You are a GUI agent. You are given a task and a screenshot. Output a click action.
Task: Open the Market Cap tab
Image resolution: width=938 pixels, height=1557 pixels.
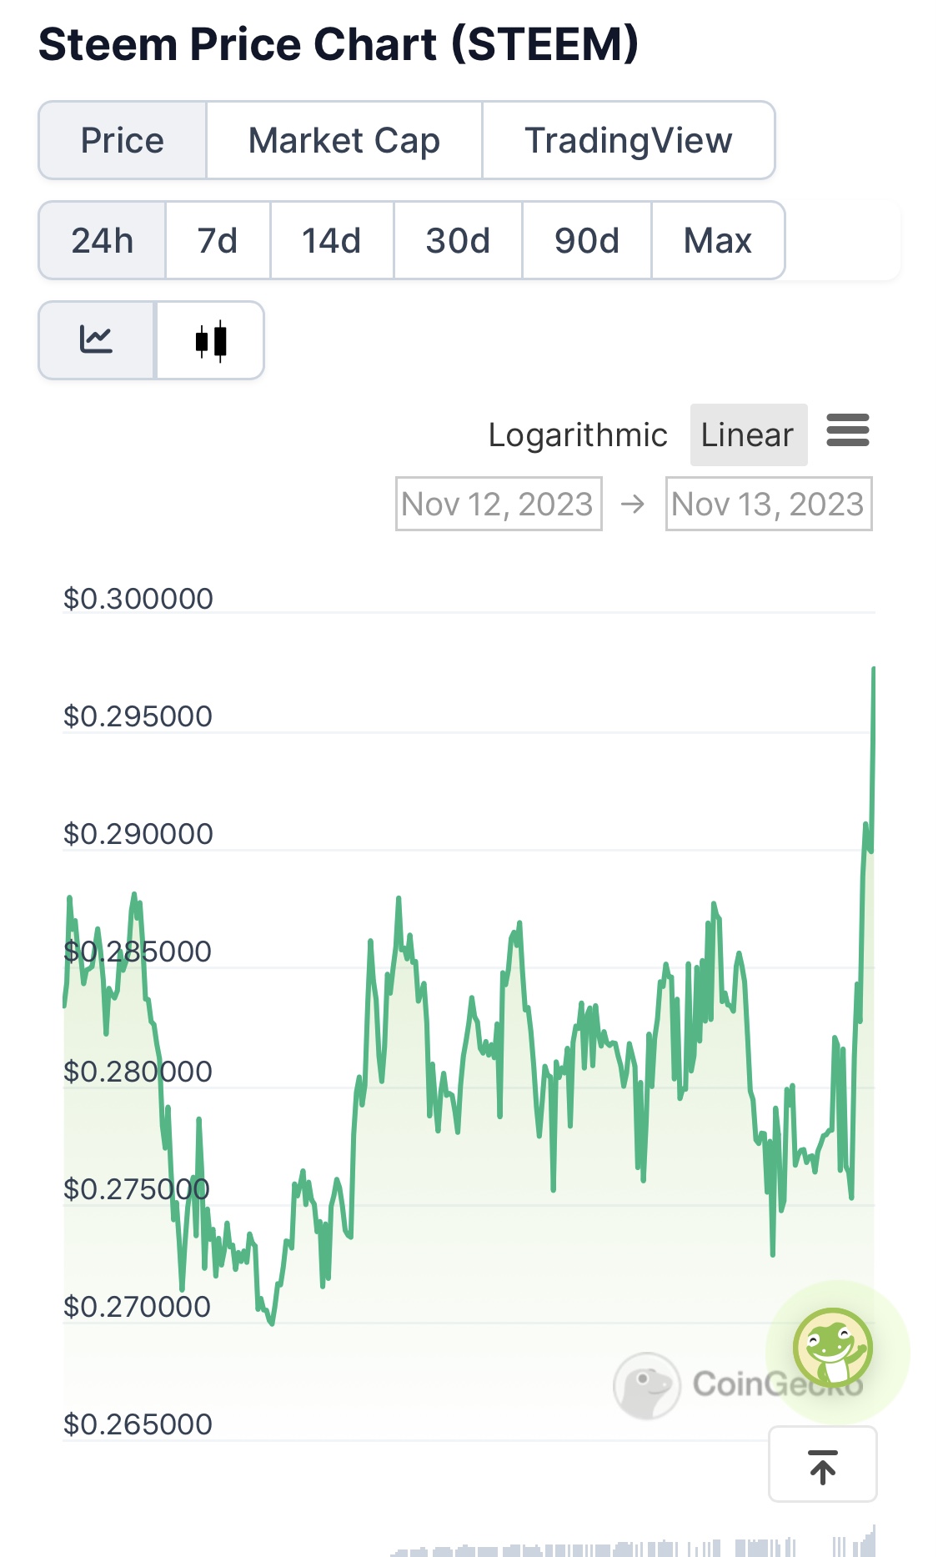coord(344,140)
